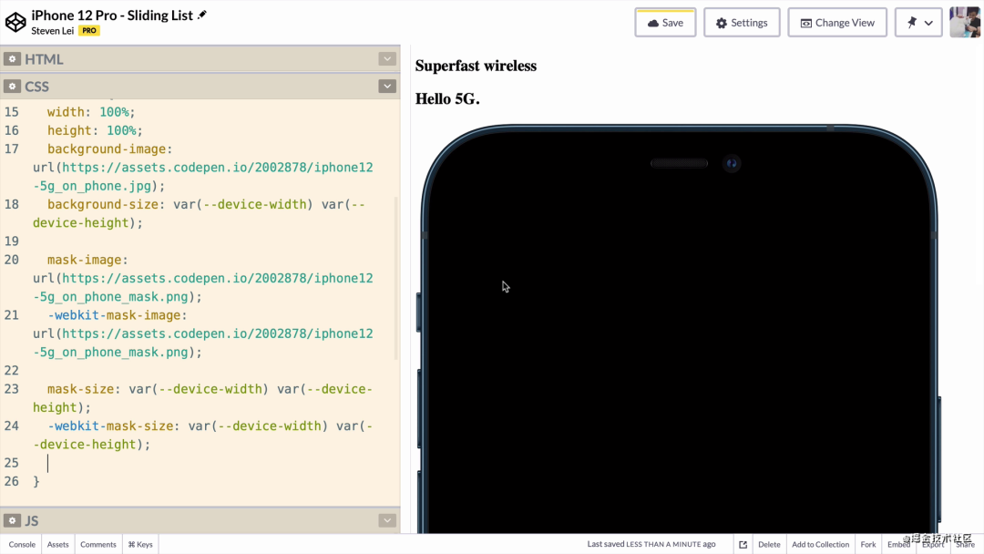The image size is (984, 554).
Task: Click Add to Collection
Action: tap(820, 545)
